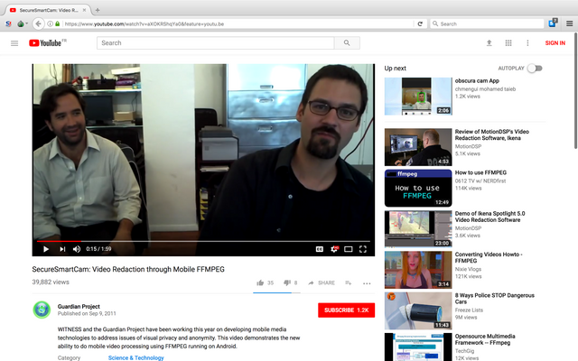
Task: Open Science & Technology category link
Action: (136, 357)
